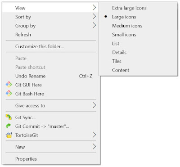Switch to Details view
This screenshot has height=167, width=180.
point(119,52)
